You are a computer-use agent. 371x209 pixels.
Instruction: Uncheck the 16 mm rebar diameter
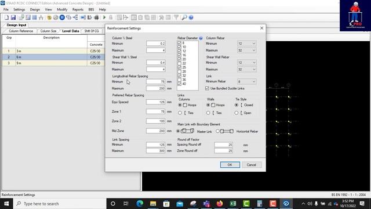click(x=179, y=55)
